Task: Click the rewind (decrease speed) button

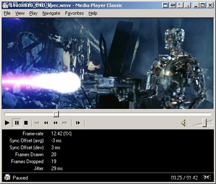Action: (46, 123)
